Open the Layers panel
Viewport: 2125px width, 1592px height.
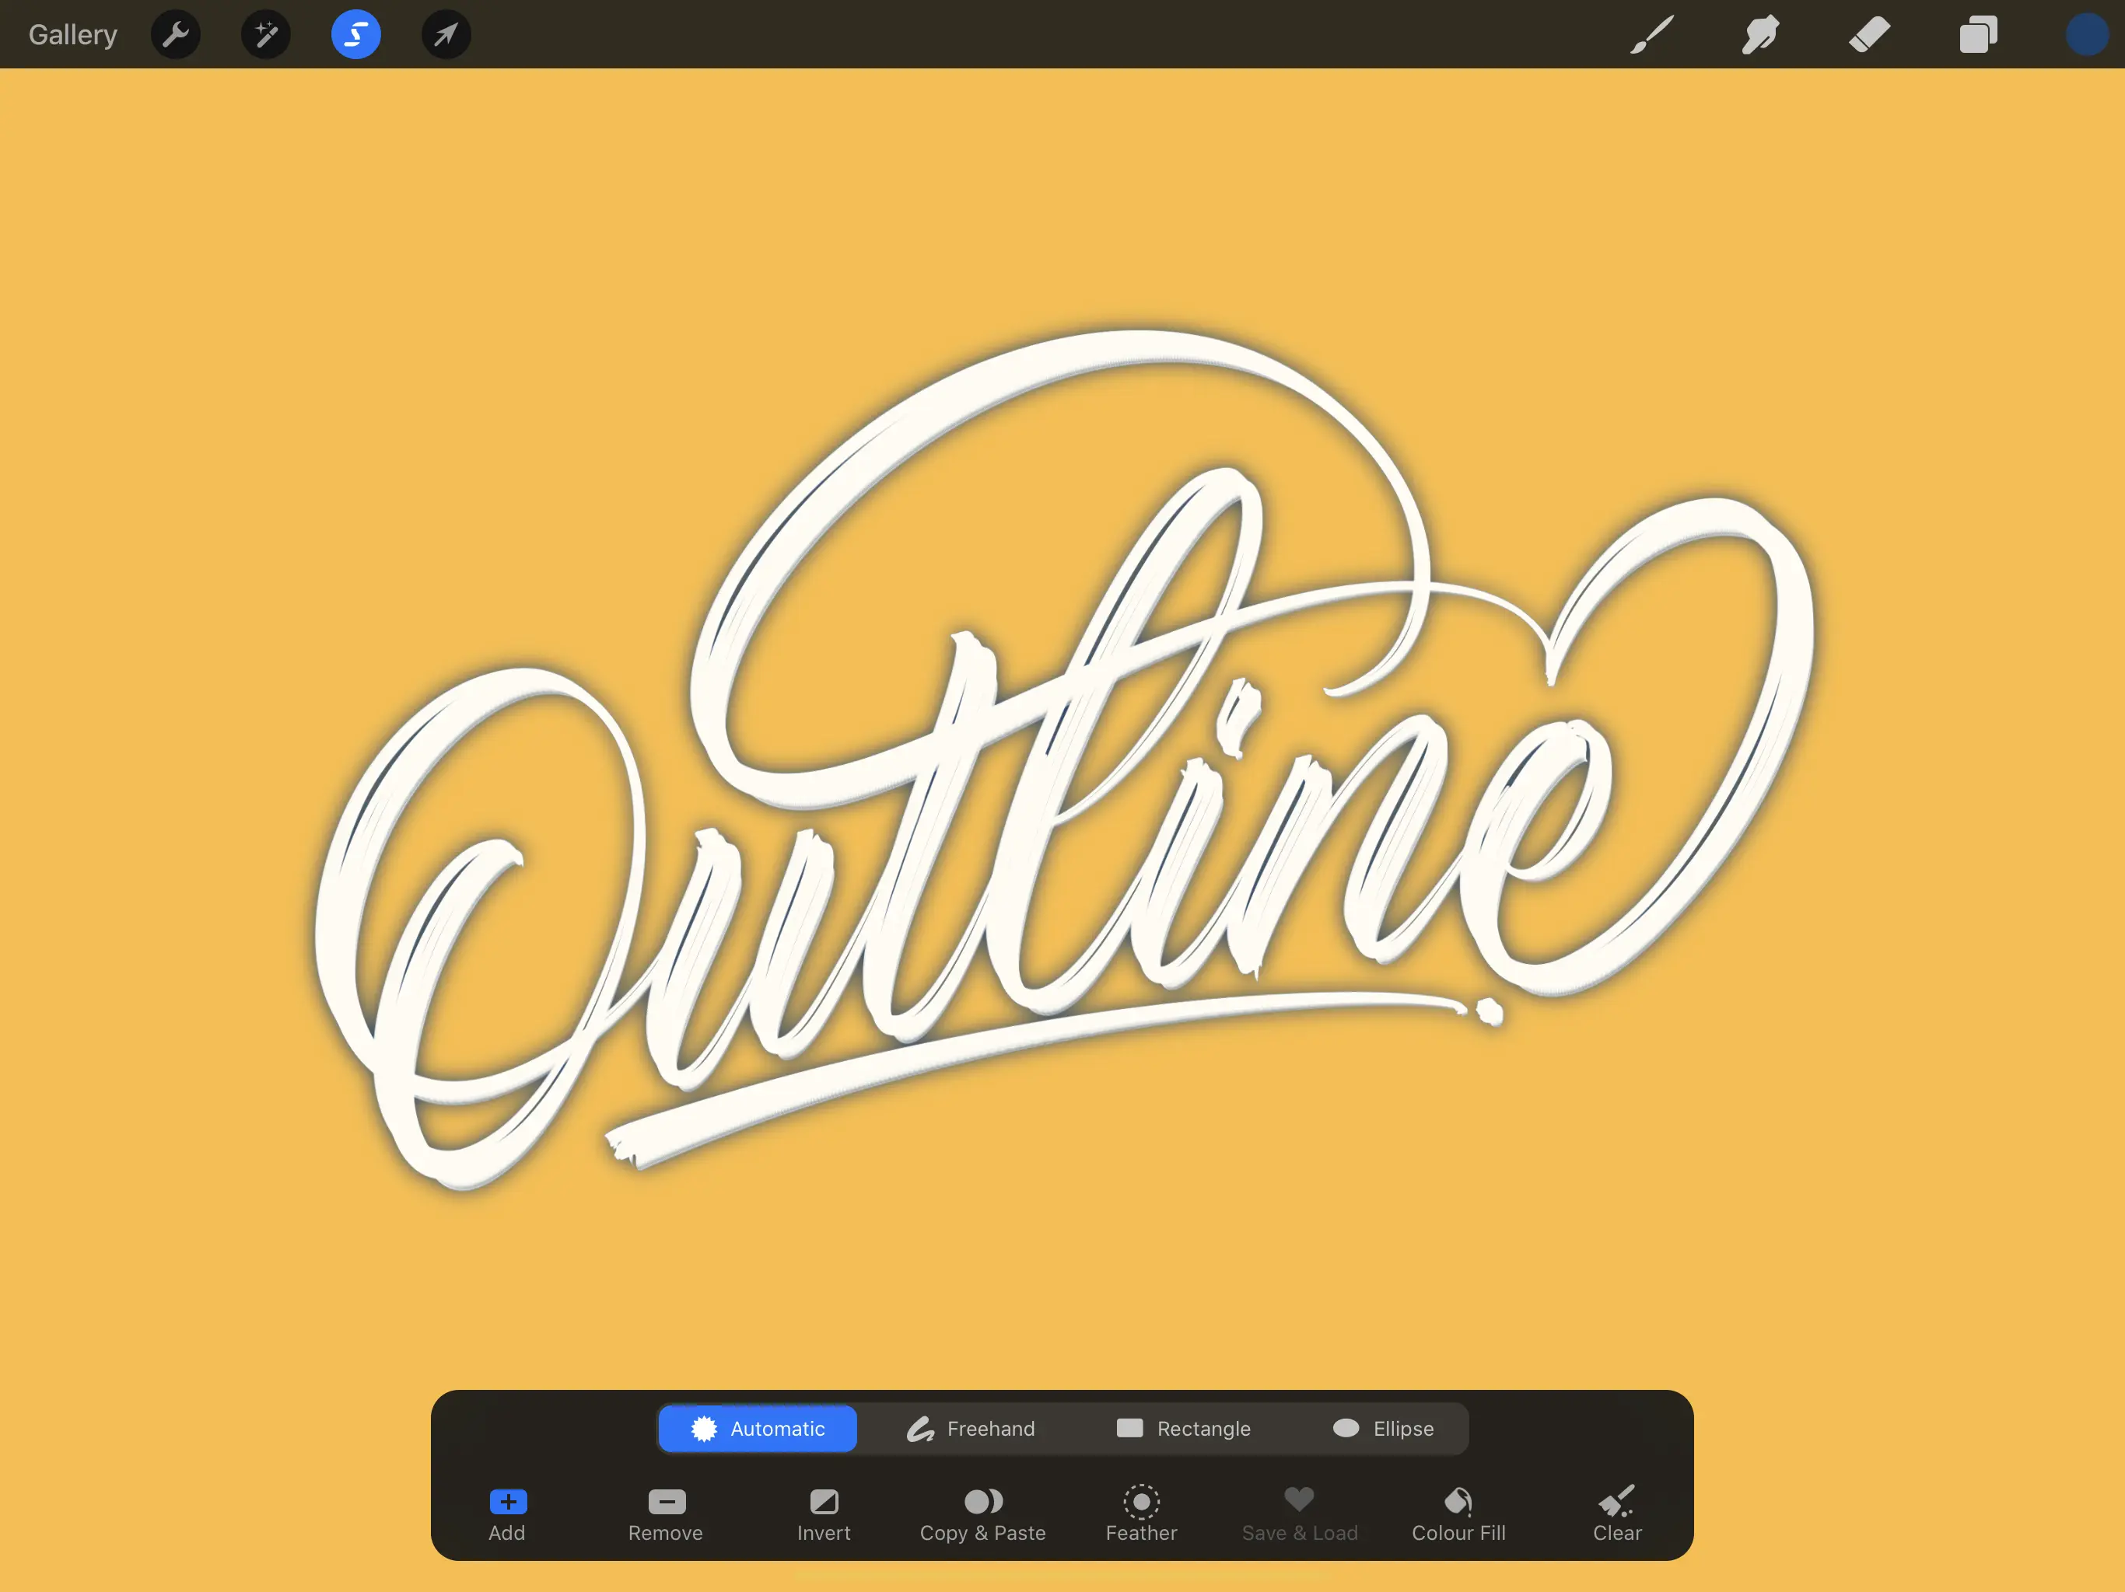pyautogui.click(x=1978, y=34)
